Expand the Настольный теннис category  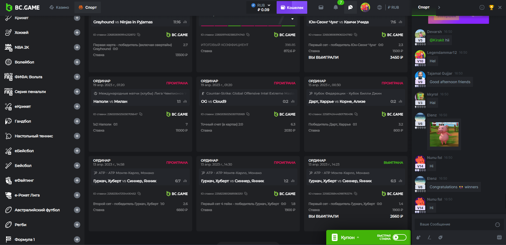tap(77, 136)
